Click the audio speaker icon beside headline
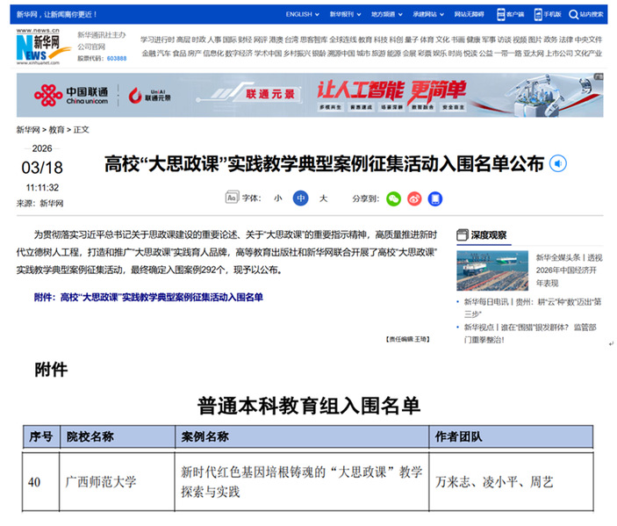The height and width of the screenshot is (526, 617). [x=559, y=163]
